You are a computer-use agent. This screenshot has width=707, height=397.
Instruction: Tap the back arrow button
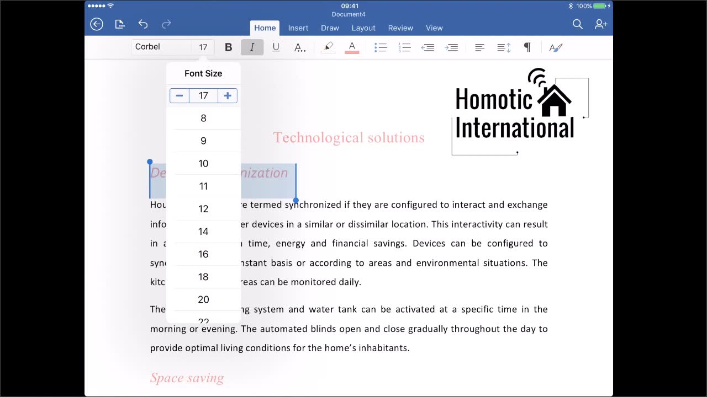[x=97, y=24]
